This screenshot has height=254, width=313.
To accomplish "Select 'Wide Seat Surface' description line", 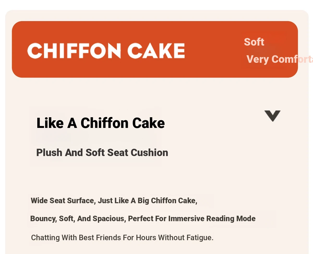I will click(114, 201).
